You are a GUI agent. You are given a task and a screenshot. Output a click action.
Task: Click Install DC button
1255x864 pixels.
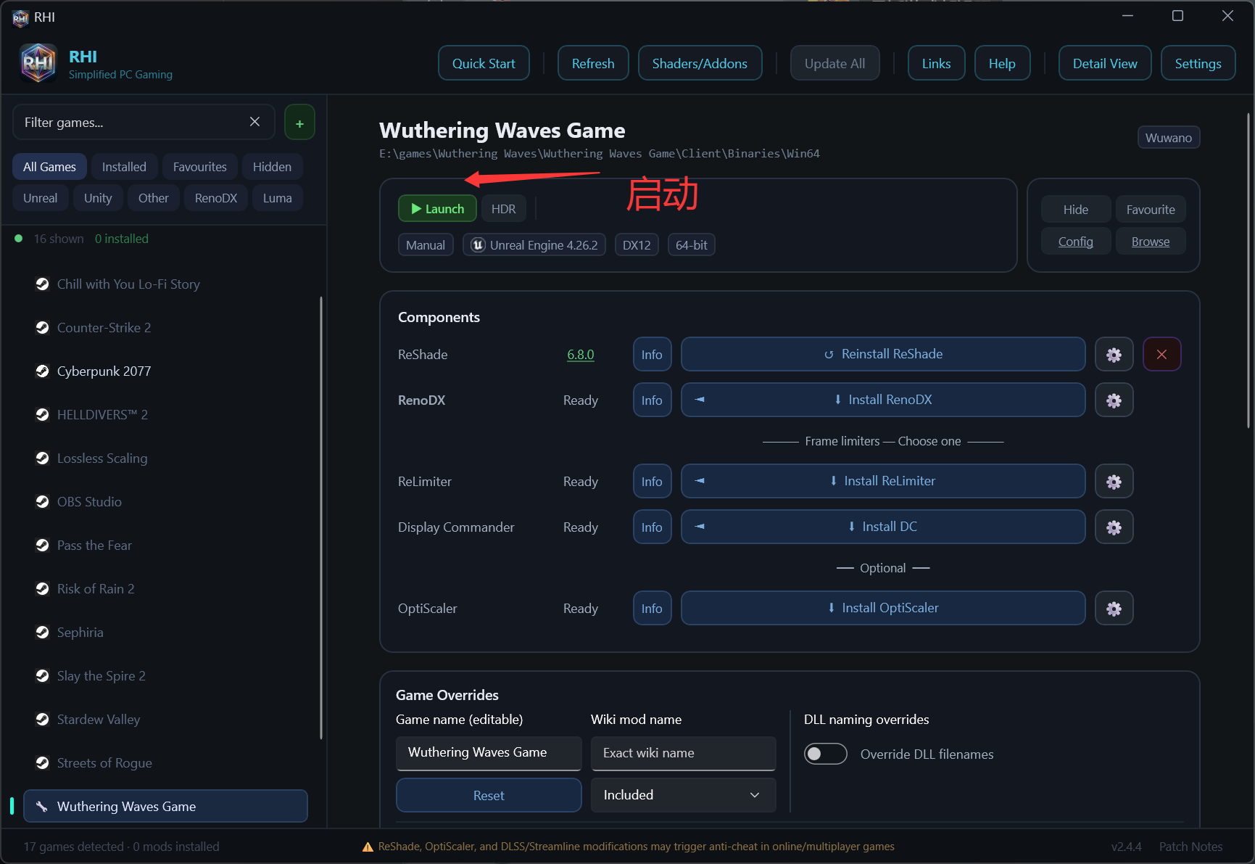(x=883, y=527)
